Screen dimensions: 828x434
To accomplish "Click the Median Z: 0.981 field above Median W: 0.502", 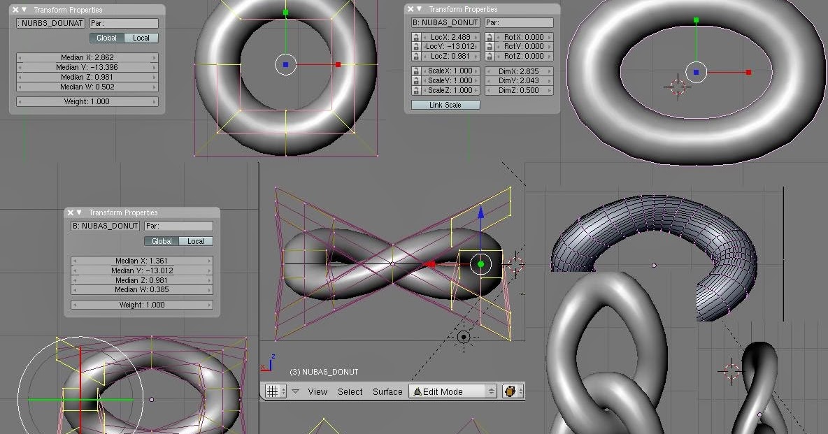I will pos(87,77).
